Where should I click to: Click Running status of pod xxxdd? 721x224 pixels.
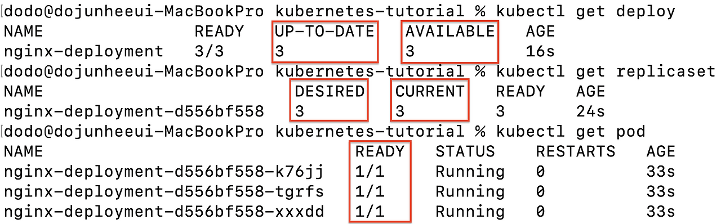(470, 212)
